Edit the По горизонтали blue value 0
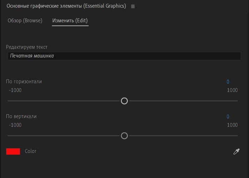The width and height of the screenshot is (249, 178). tap(228, 82)
